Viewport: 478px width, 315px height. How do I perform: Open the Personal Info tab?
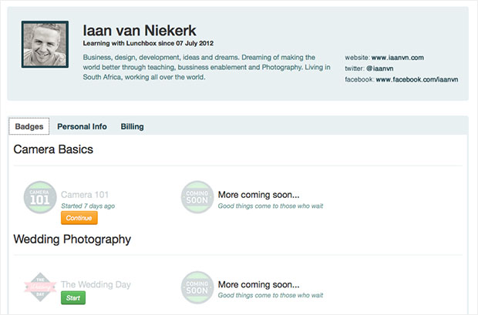point(82,126)
